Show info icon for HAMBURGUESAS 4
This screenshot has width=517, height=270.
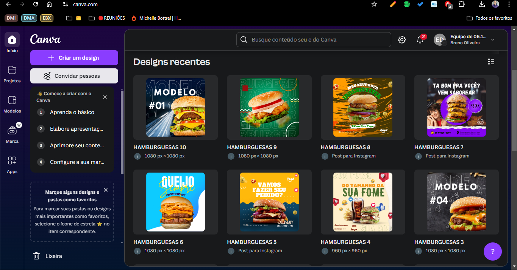325,251
